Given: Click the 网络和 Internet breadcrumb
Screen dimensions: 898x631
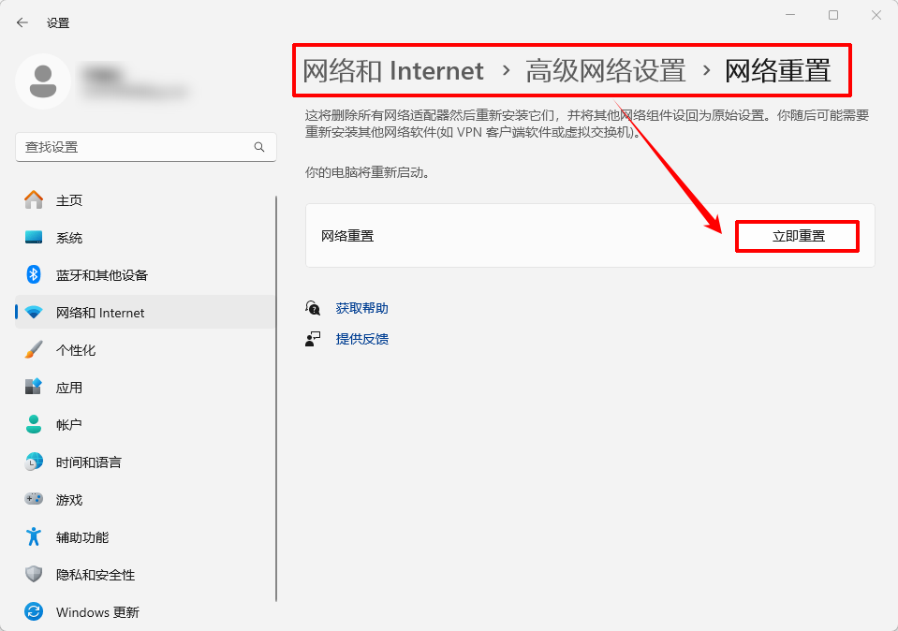Looking at the screenshot, I should pos(393,71).
